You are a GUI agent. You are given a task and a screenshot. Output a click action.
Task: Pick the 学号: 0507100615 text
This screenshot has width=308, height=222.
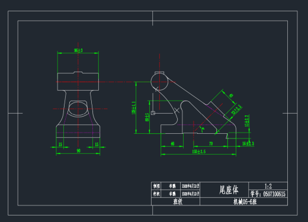click(x=268, y=194)
